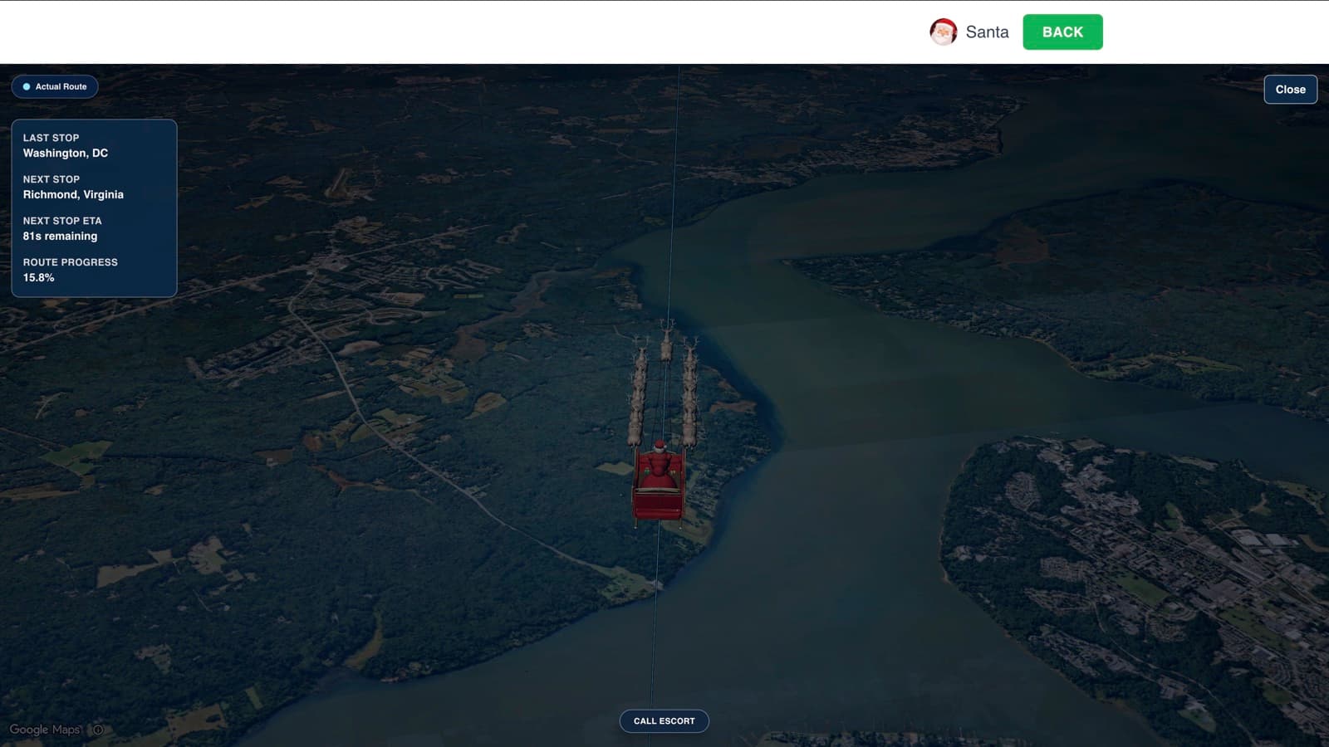Click the reindeer team ahead of sleigh
Image resolution: width=1329 pixels, height=747 pixels.
click(664, 382)
